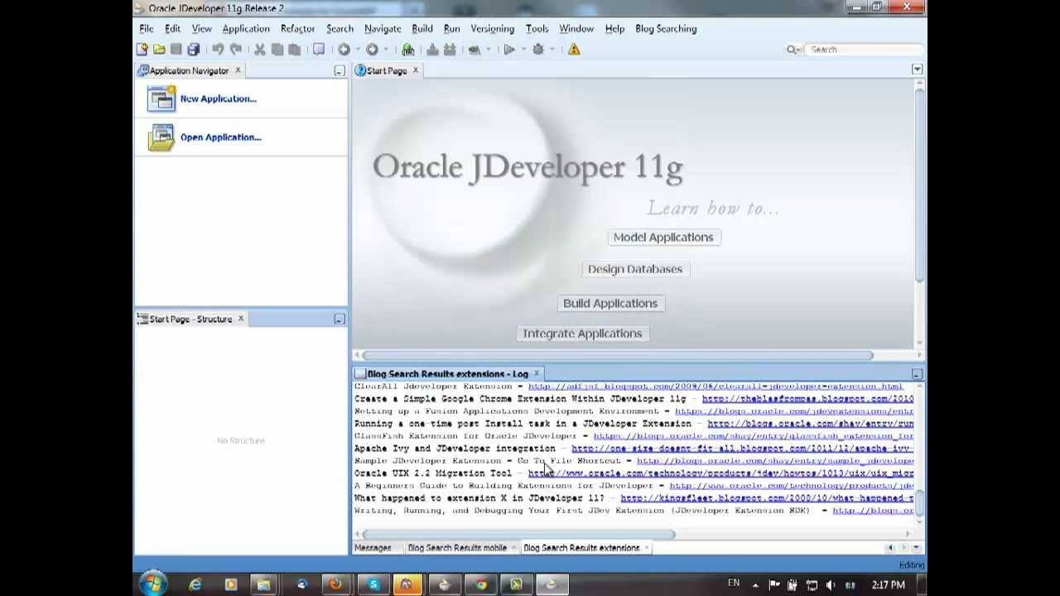Click the volume speaker tray icon
1060x596 pixels.
[831, 584]
